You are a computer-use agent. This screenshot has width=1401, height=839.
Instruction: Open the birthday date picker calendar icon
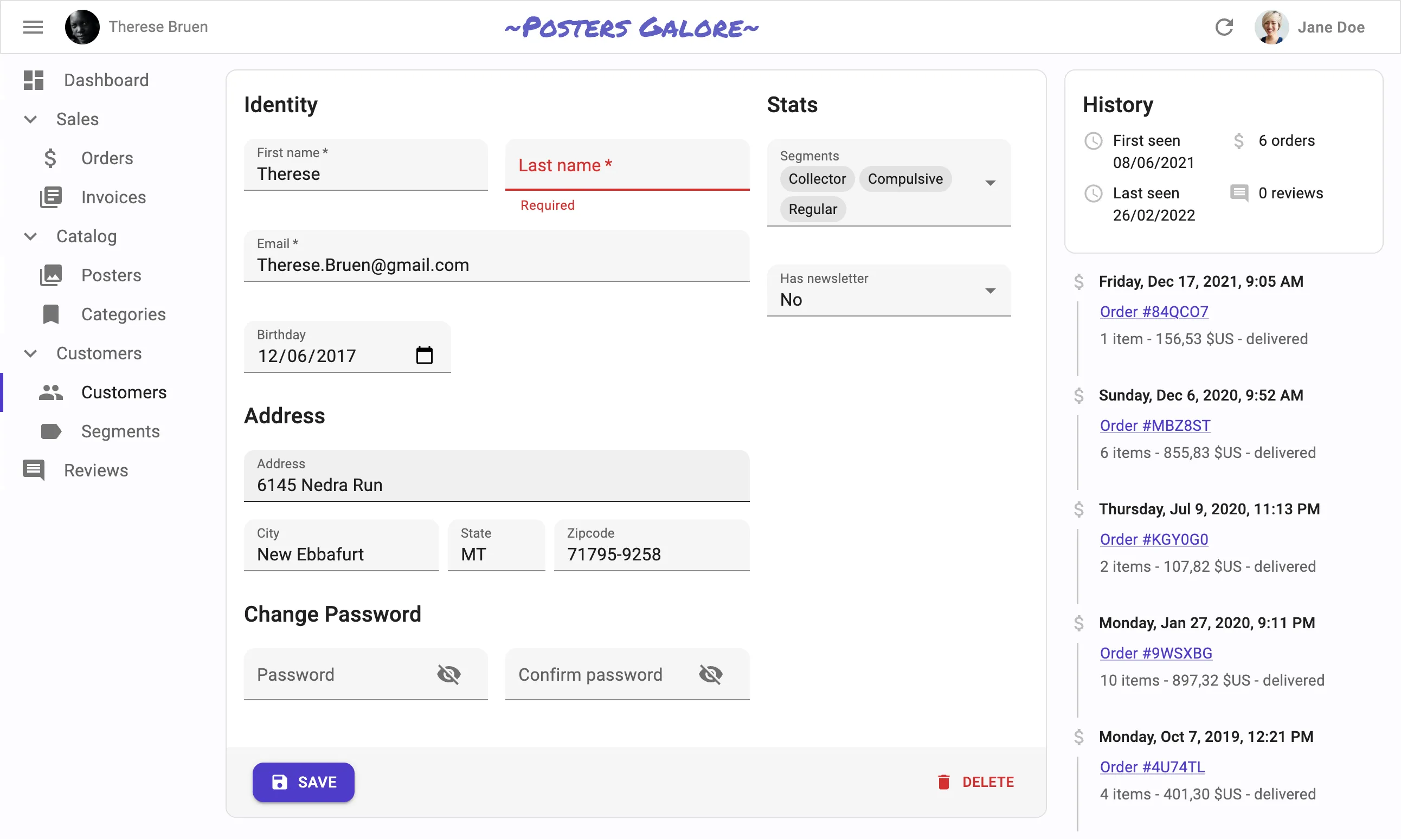(425, 354)
